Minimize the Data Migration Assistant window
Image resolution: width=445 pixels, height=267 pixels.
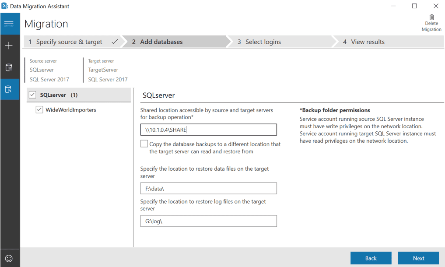click(x=393, y=6)
